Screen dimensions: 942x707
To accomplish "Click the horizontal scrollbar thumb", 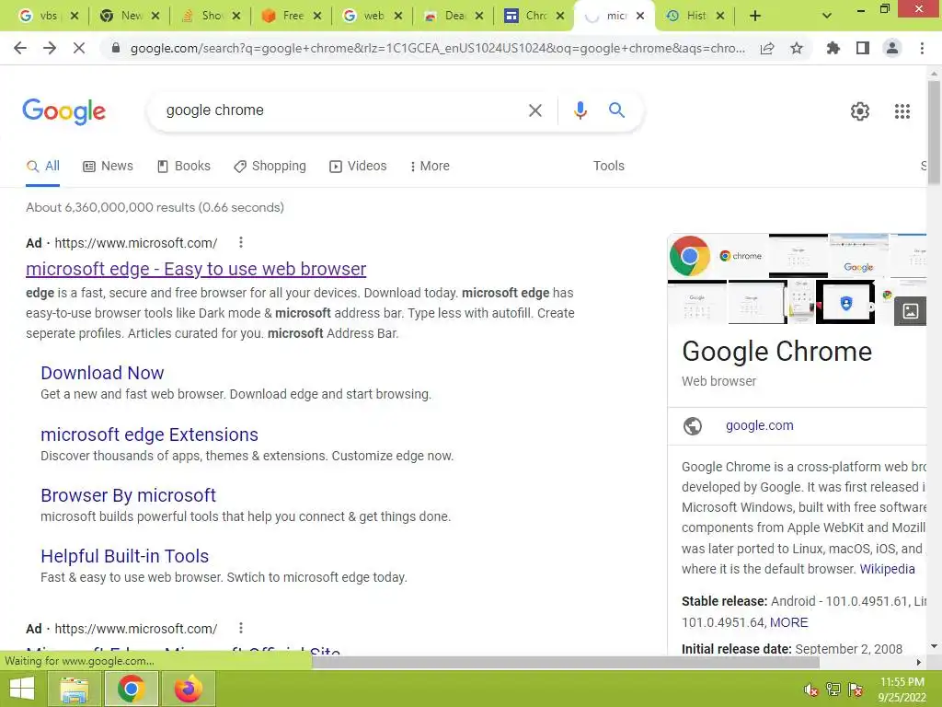I will [566, 662].
